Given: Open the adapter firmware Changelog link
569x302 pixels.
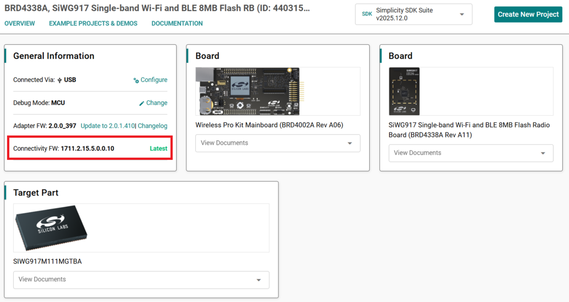Looking at the screenshot, I should pos(153,126).
